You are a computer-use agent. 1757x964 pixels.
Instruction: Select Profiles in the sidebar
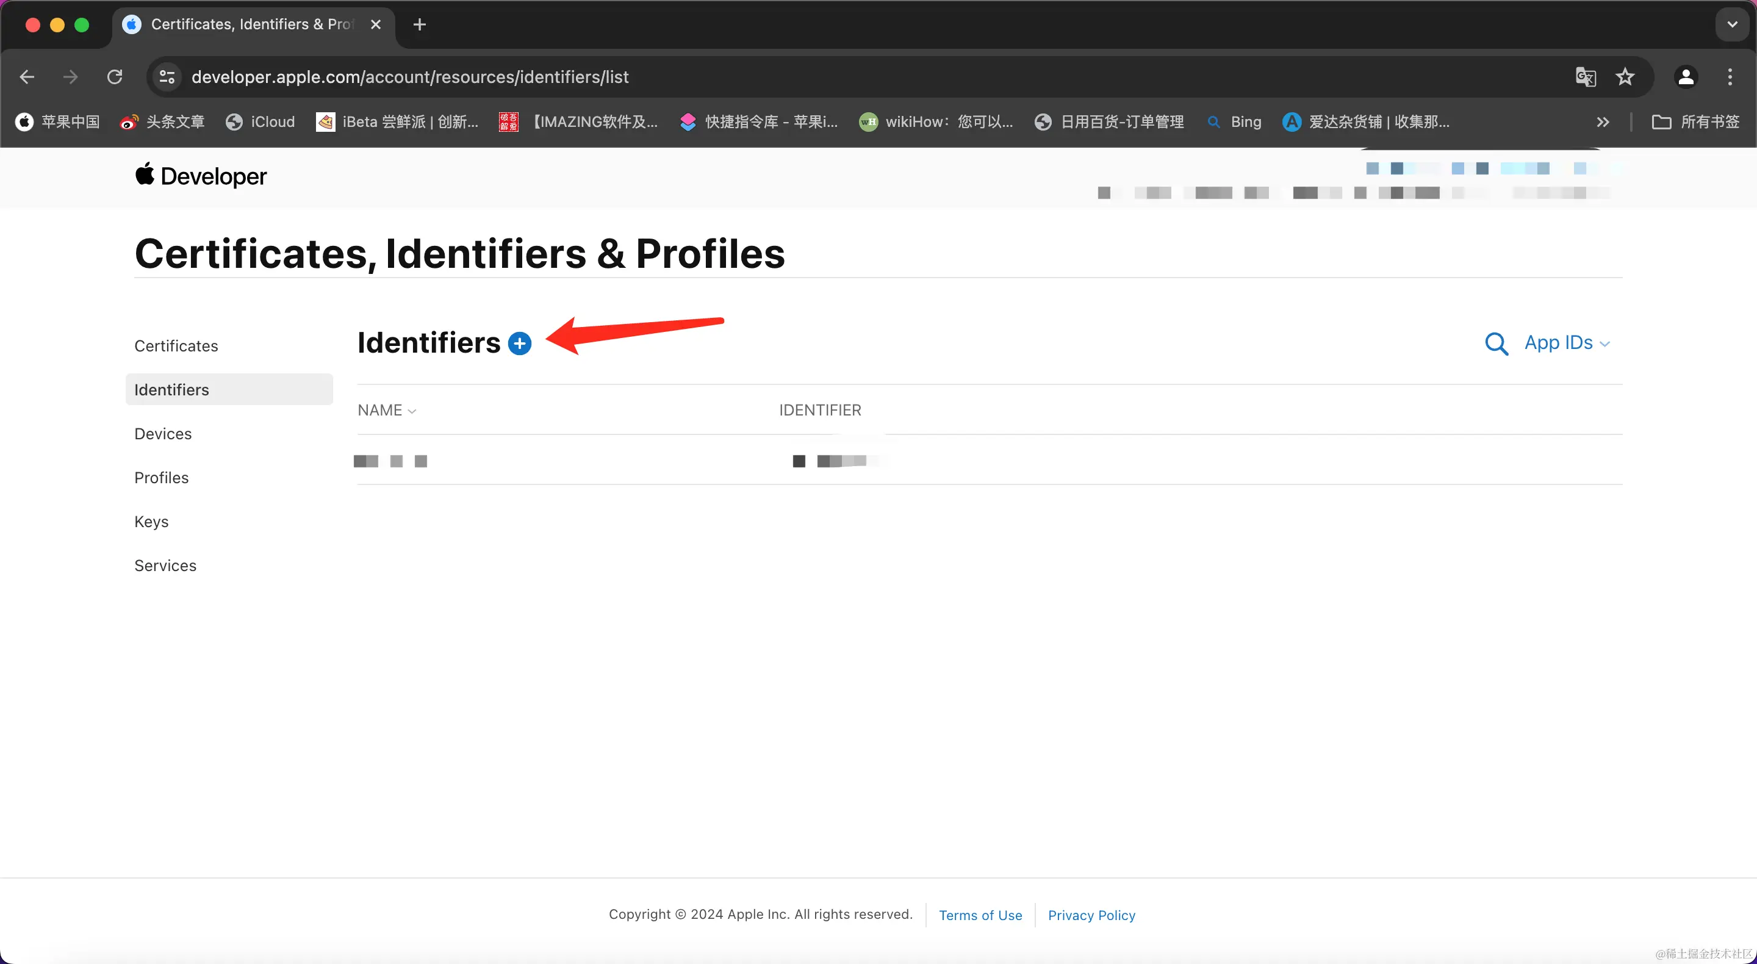point(162,478)
